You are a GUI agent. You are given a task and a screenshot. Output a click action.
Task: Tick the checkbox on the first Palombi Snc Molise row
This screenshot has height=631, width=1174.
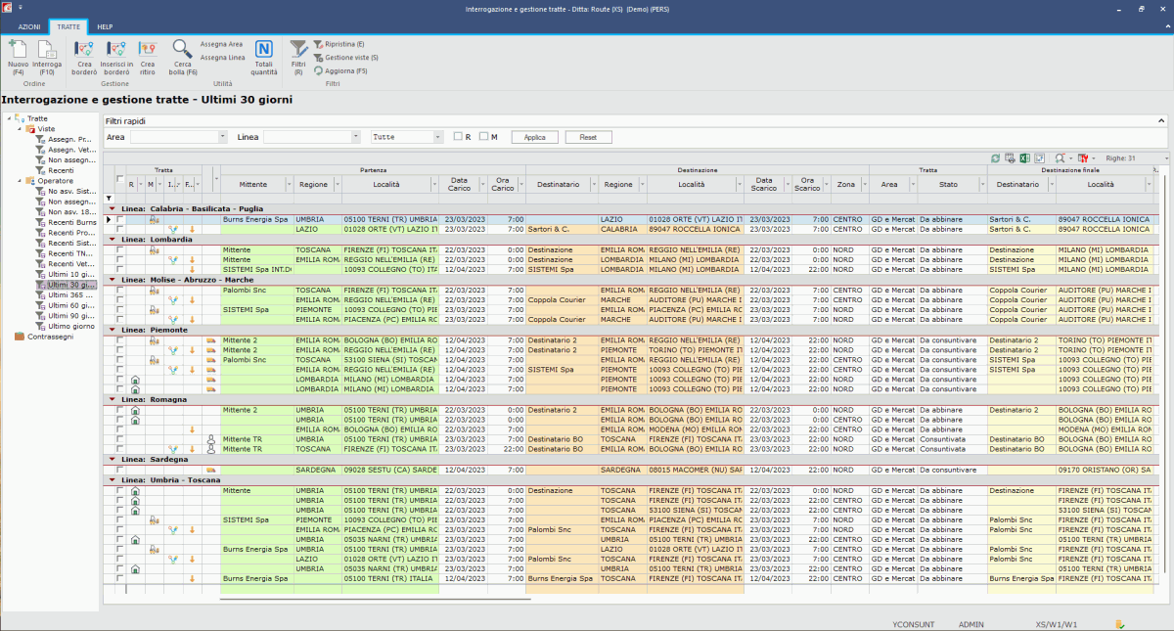tap(119, 290)
